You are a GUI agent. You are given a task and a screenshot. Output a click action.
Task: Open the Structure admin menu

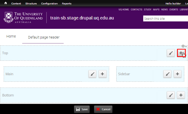(31, 3)
